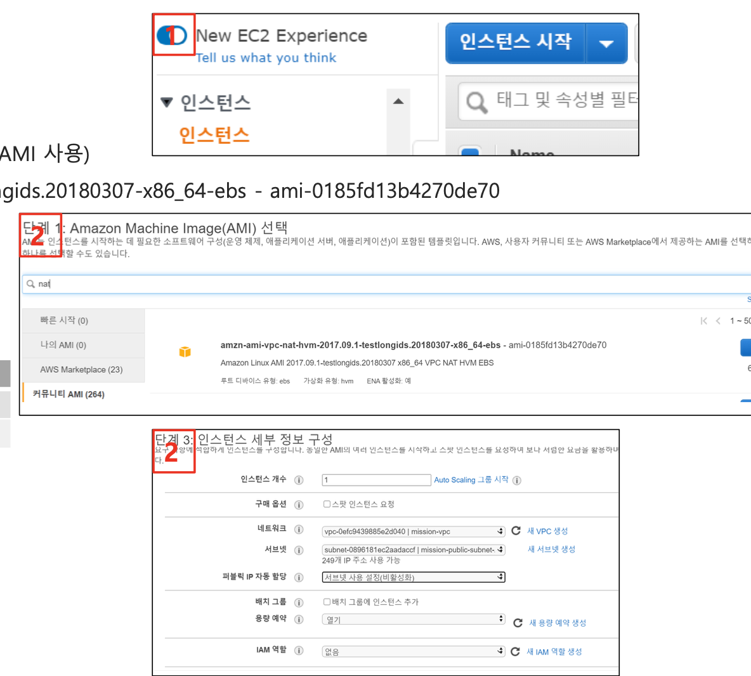
Task: Switch to the AWS Marketplace (23) tab
Action: click(x=83, y=370)
